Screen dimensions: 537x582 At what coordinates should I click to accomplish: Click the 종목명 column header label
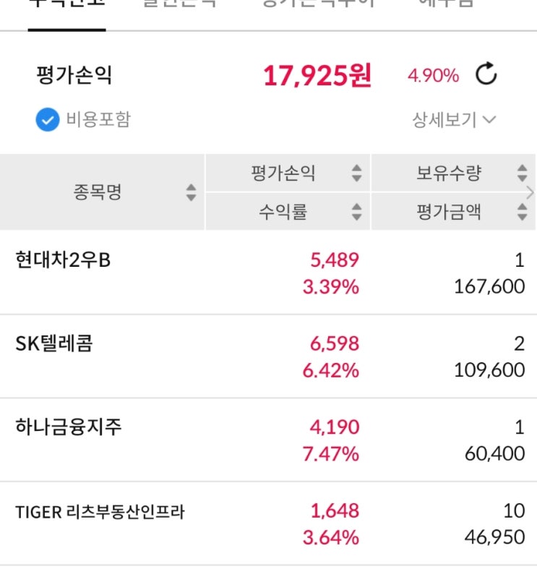[x=97, y=192]
